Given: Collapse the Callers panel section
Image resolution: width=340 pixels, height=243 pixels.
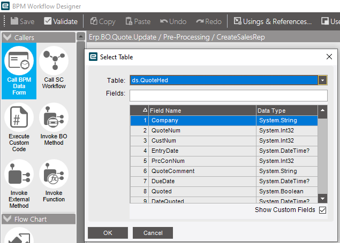Looking at the screenshot, I should point(7,37).
